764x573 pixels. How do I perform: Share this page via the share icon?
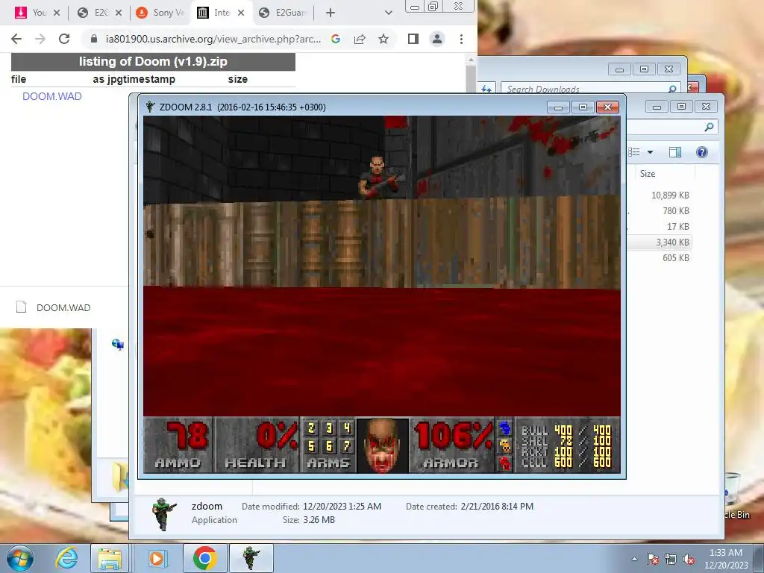[x=360, y=39]
